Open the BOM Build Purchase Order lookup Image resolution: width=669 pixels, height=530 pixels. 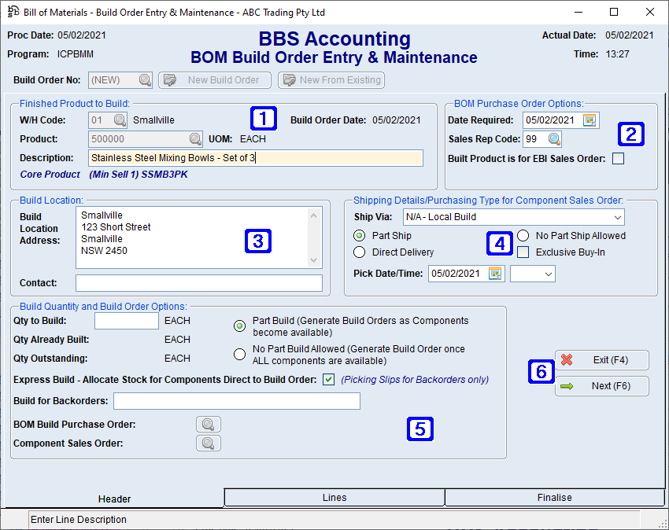click(209, 424)
